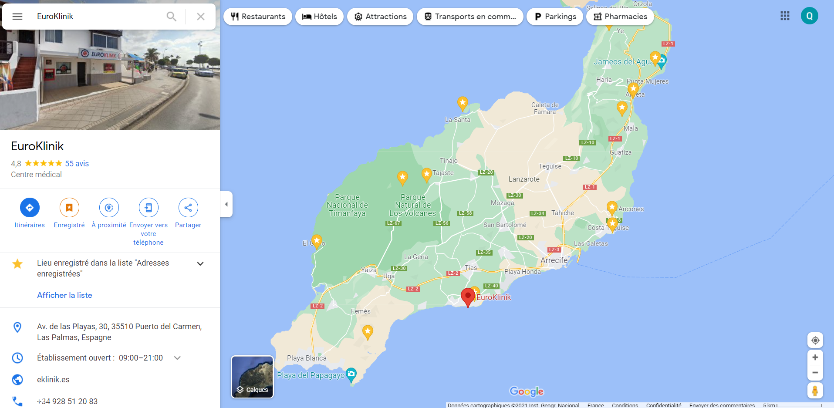Select the Hôtels filter chip

[x=319, y=17]
